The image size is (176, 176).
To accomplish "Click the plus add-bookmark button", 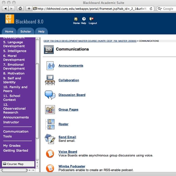I will (29, 9).
